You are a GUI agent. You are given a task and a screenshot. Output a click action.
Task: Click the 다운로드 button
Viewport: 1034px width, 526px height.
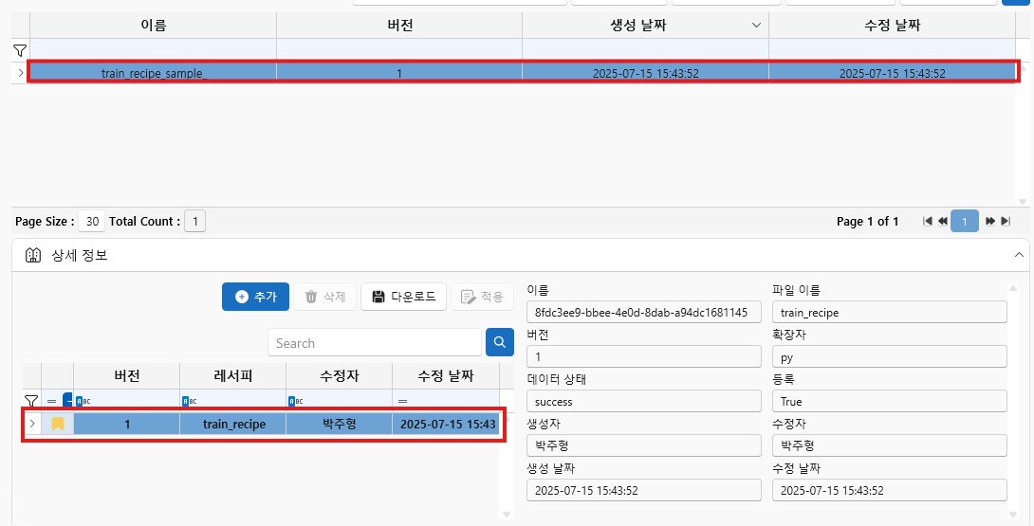tap(404, 297)
